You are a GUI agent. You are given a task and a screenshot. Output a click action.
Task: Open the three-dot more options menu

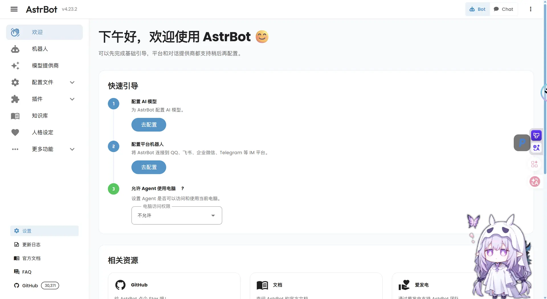pos(530,9)
